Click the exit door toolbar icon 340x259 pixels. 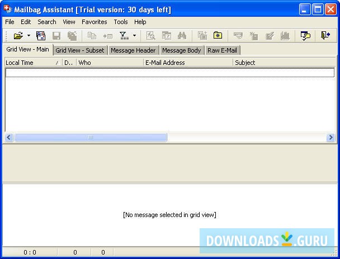[325, 35]
